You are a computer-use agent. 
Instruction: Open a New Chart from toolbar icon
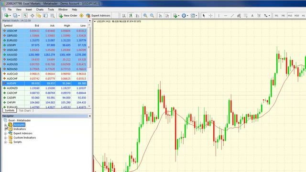click(6, 15)
